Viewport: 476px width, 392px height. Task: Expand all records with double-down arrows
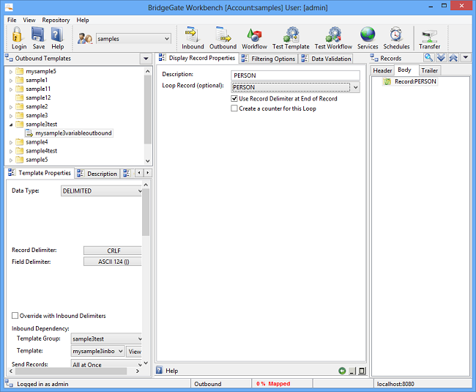coord(441,57)
